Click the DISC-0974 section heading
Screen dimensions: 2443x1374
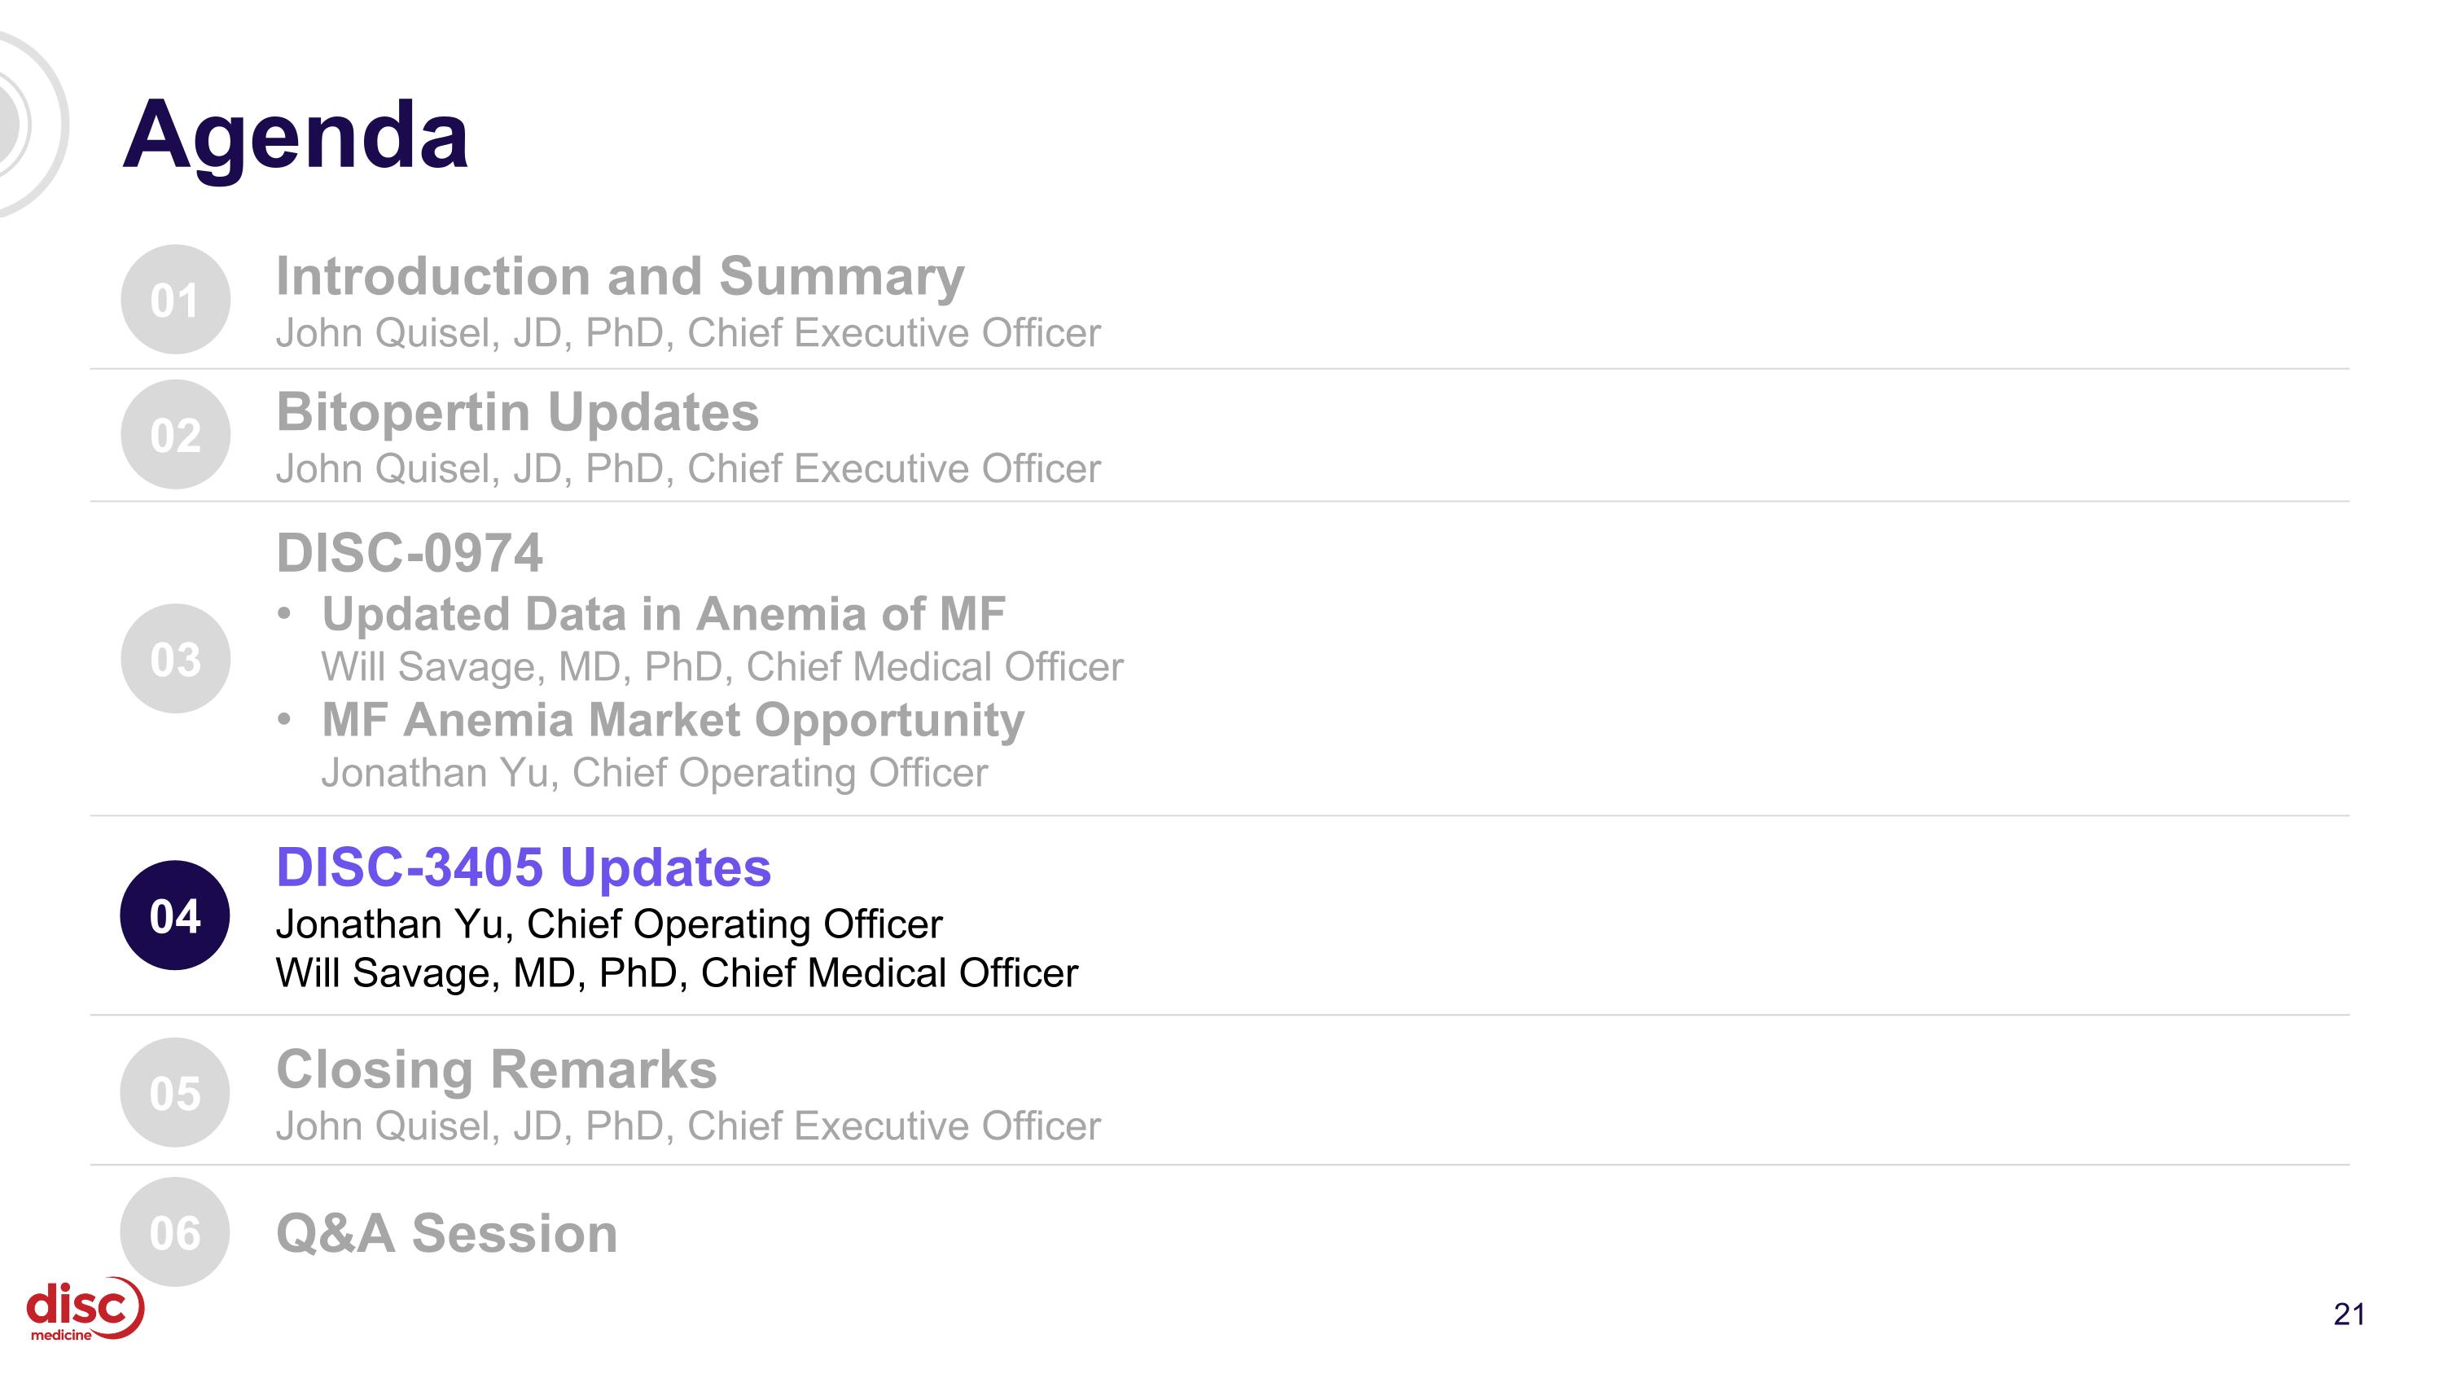tap(409, 553)
